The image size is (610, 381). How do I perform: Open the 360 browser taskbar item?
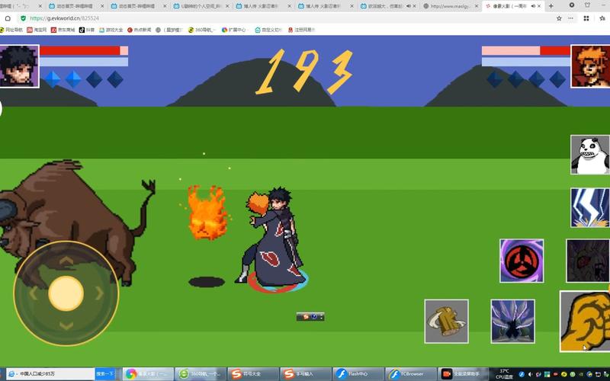[x=200, y=373]
